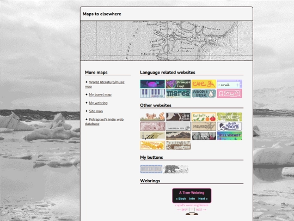Go Back in A Tism-Webring
The image size is (294, 221).
point(181,199)
